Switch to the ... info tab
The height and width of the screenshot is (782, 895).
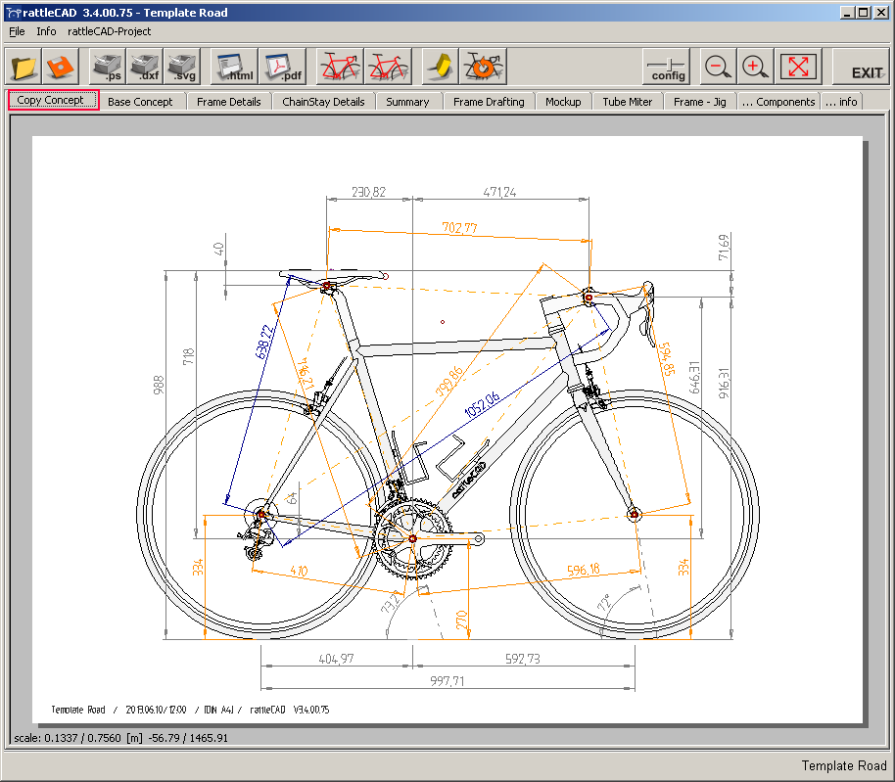[841, 102]
